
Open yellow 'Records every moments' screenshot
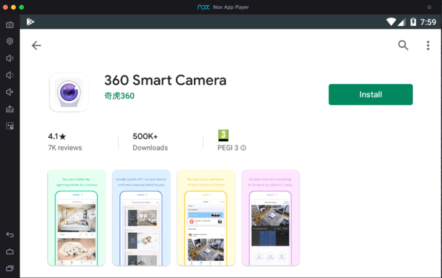(x=206, y=218)
